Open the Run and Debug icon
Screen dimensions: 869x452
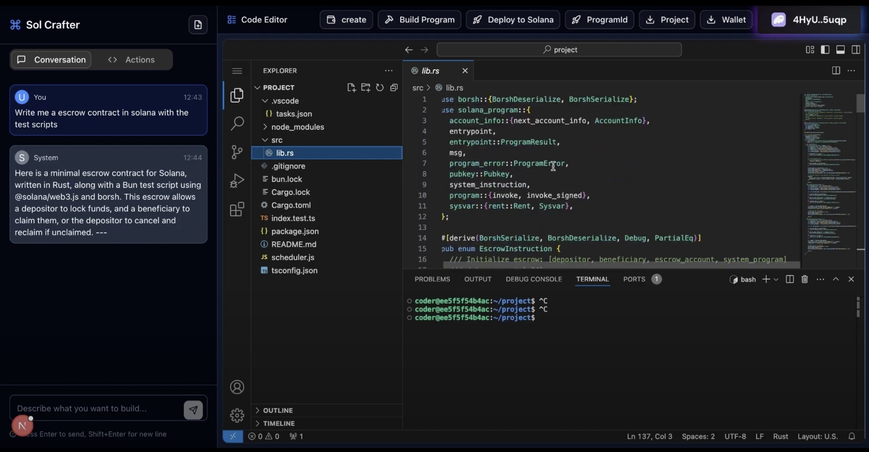click(237, 180)
